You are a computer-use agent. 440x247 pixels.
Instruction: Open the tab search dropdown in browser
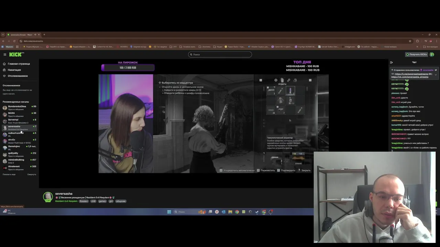click(3, 35)
